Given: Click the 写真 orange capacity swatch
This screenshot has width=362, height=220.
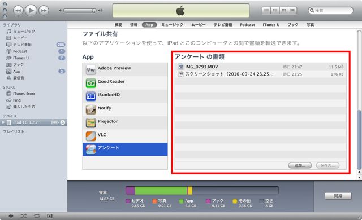Looking at the screenshot, I should (x=154, y=201).
